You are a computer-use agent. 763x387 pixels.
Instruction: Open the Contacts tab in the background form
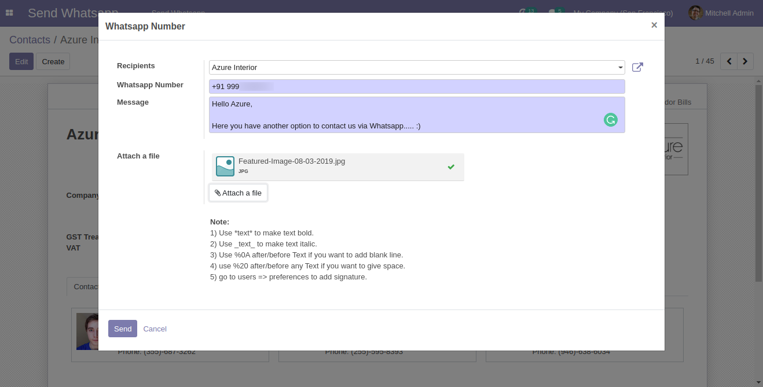tap(83, 286)
